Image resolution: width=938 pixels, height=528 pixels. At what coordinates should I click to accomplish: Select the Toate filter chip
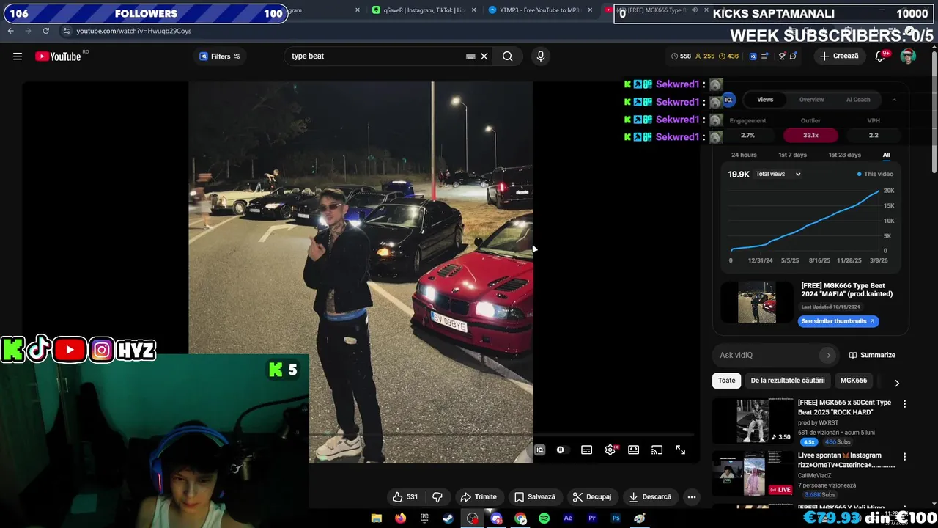tap(726, 381)
